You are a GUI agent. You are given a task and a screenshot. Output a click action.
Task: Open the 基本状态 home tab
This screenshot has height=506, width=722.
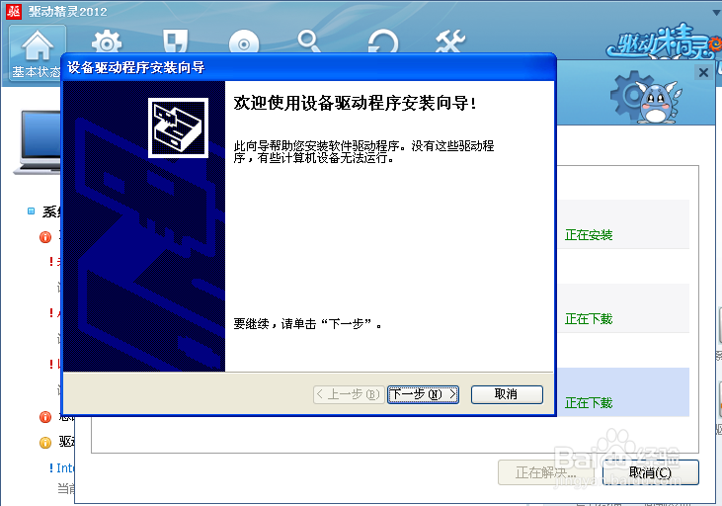click(x=38, y=54)
